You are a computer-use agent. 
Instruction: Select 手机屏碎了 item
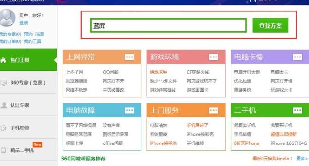click(x=198, y=125)
